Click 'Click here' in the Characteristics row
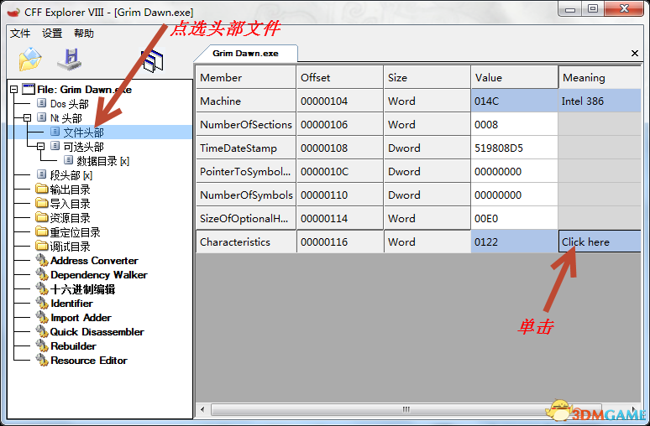Image resolution: width=650 pixels, height=426 pixels. (600, 242)
